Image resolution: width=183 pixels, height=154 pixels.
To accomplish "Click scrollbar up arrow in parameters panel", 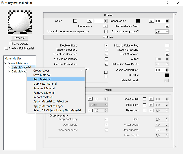I will pyautogui.click(x=175, y=15).
